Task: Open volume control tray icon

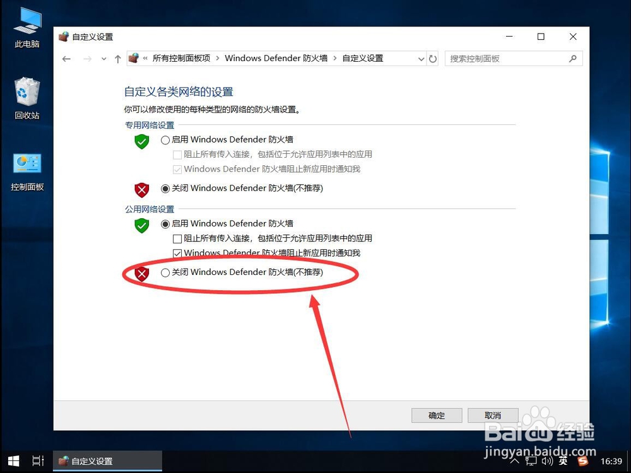Action: [547, 461]
